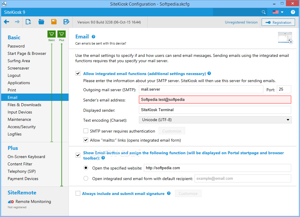Uncheck Allow integrated email functions
The width and height of the screenshot is (300, 217).
click(78, 74)
